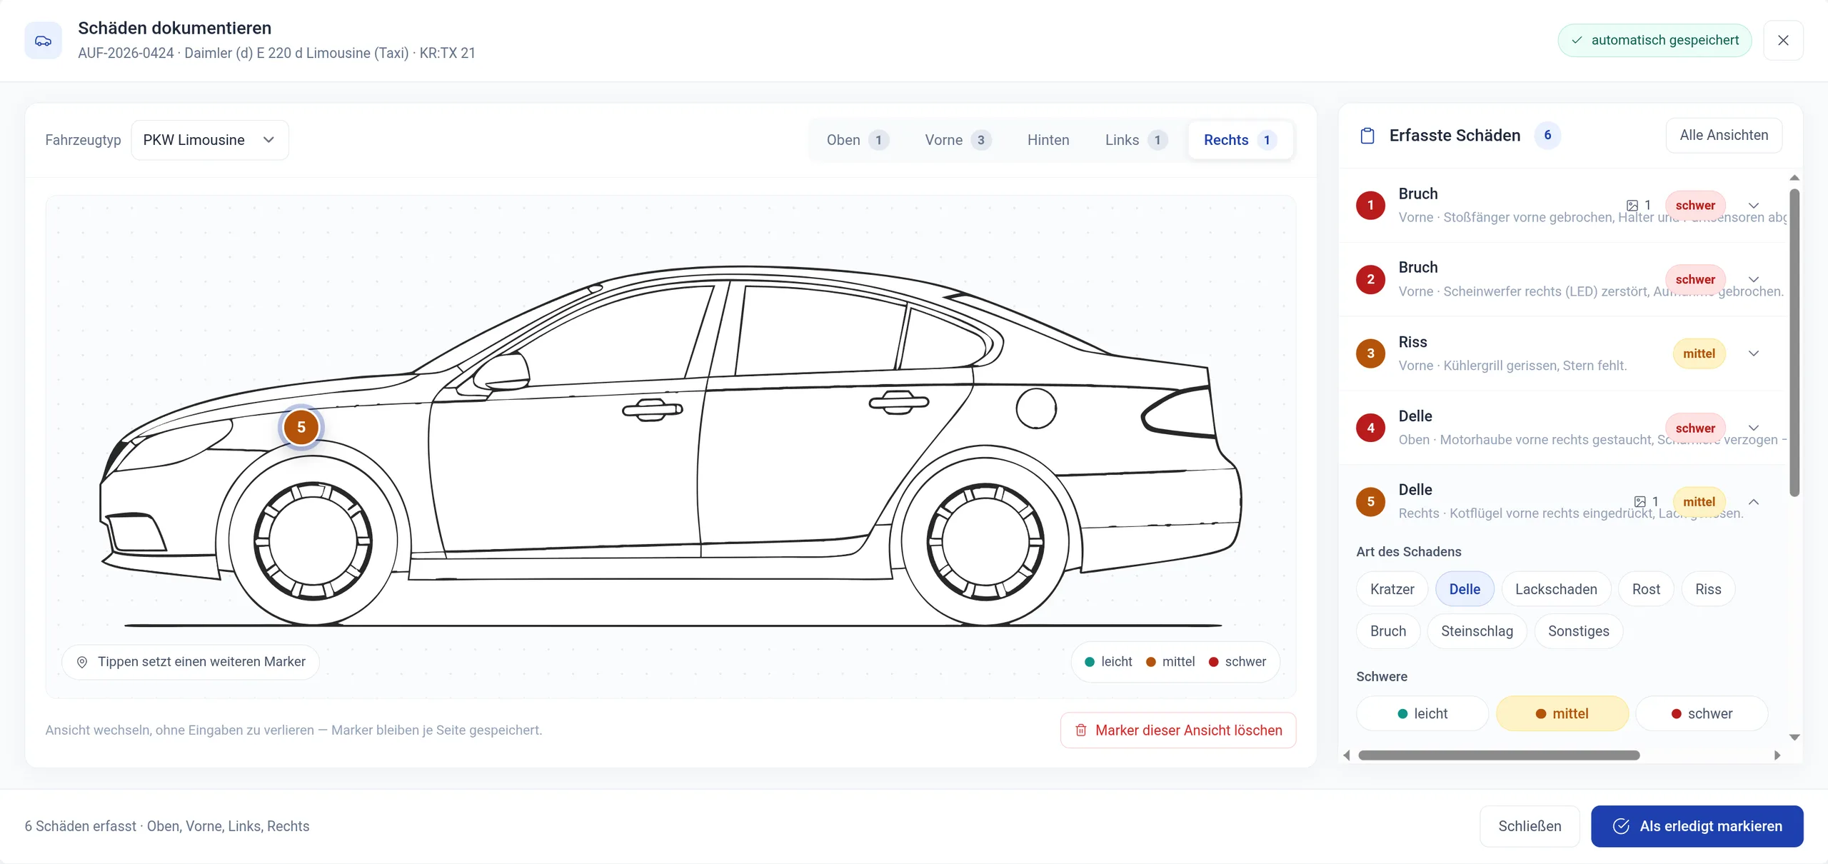The image size is (1828, 864).
Task: Expand damage 2 Bruch Scheinwerfer chevron
Action: pos(1754,279)
